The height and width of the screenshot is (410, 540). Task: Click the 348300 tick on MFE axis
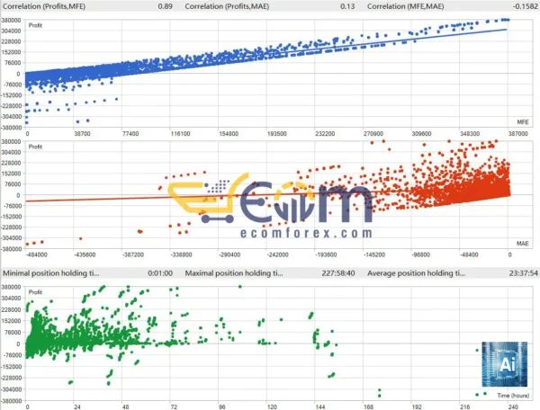(470, 133)
